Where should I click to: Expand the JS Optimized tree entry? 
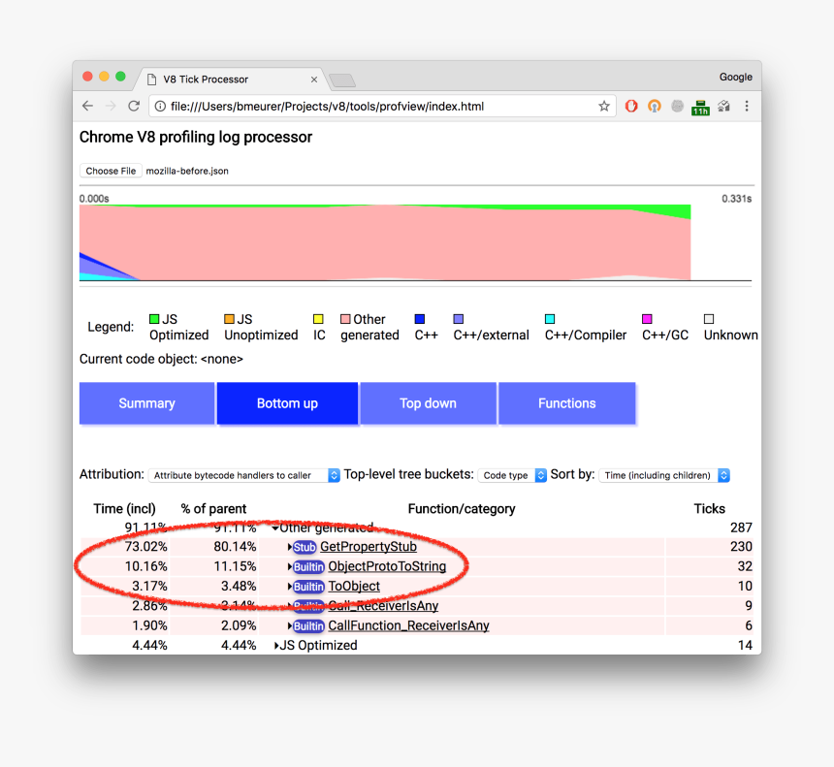tap(277, 645)
